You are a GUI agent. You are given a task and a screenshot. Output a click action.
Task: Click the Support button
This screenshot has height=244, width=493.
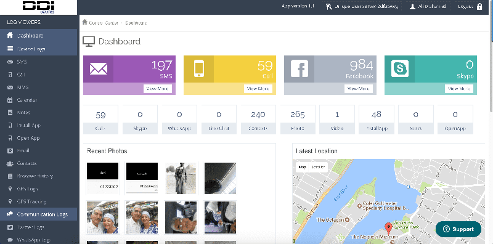tap(458, 229)
